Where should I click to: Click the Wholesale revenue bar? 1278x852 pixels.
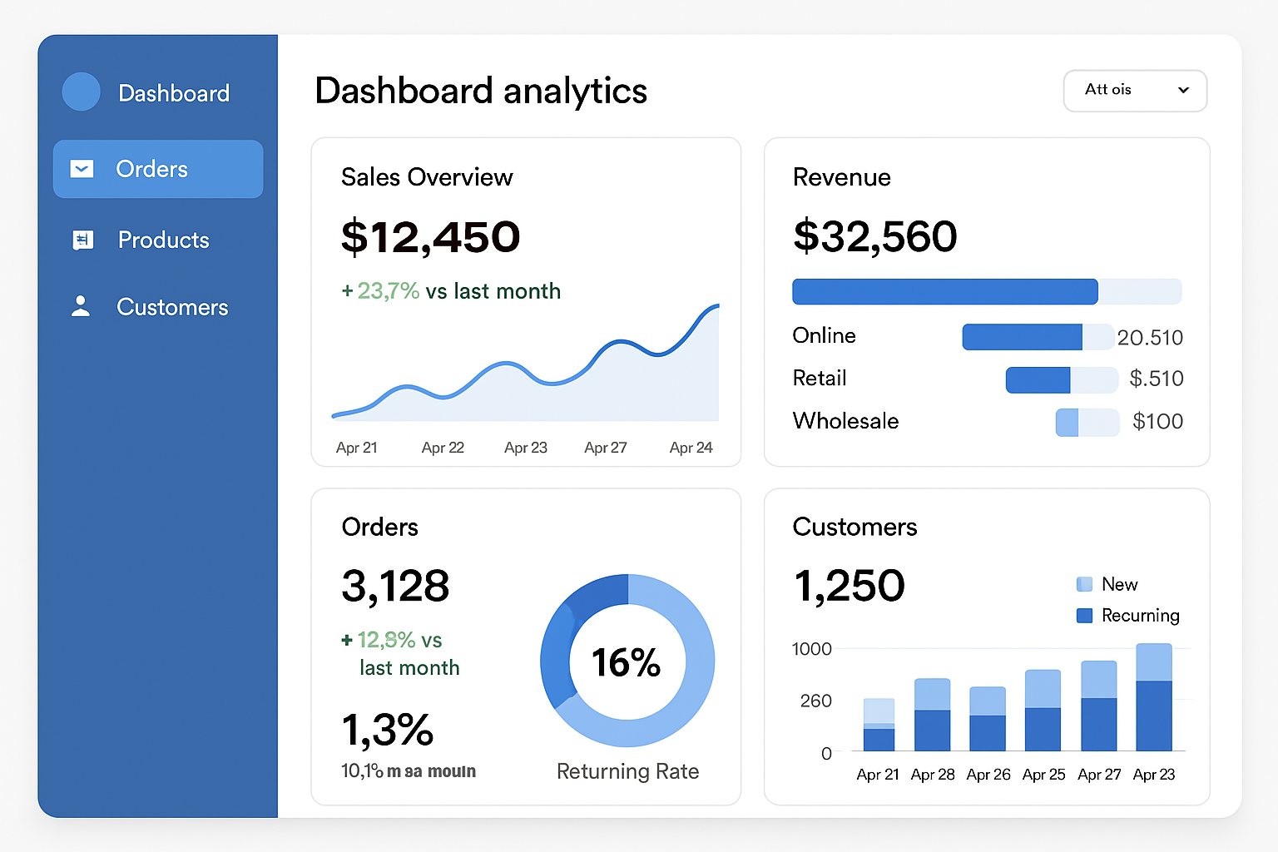point(1086,423)
